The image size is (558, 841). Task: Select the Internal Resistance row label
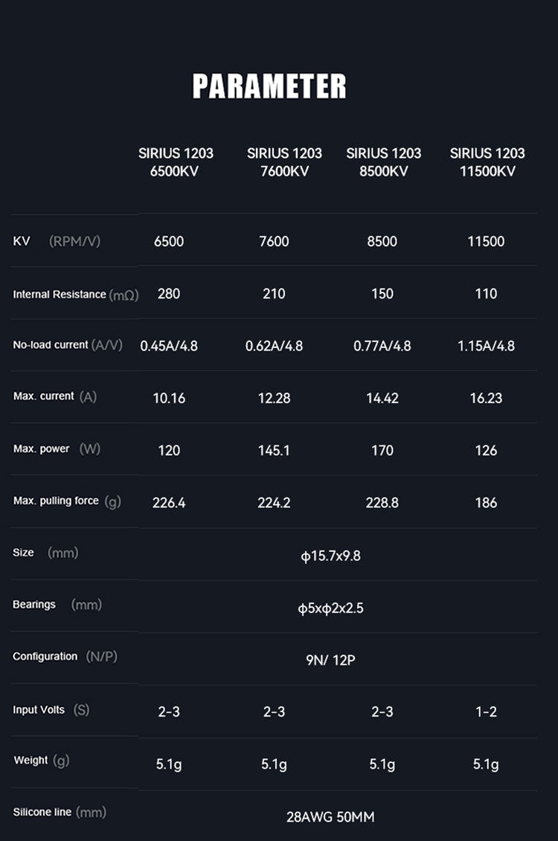[x=75, y=294]
